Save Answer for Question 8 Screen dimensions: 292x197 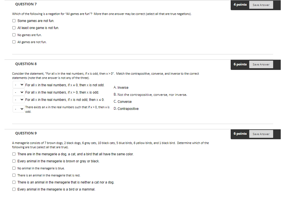[261, 64]
